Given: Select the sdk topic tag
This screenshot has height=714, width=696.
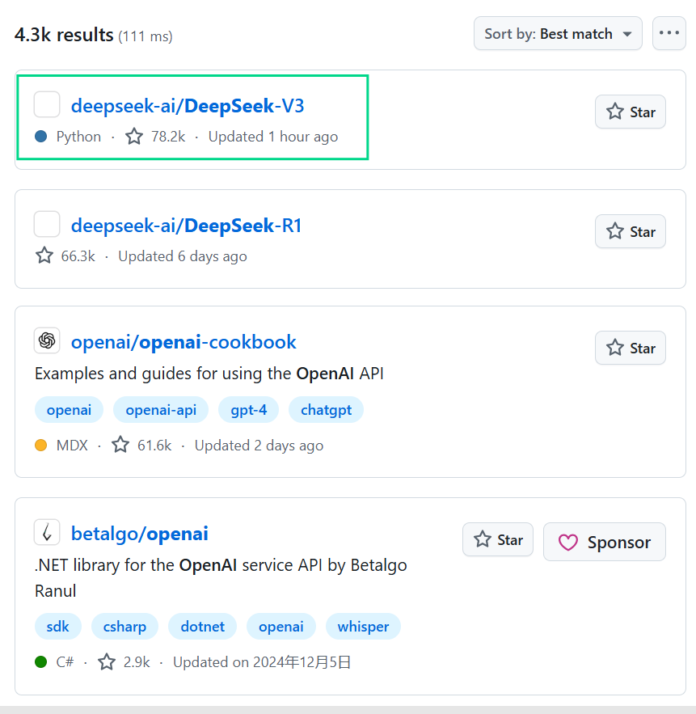Looking at the screenshot, I should (x=58, y=627).
